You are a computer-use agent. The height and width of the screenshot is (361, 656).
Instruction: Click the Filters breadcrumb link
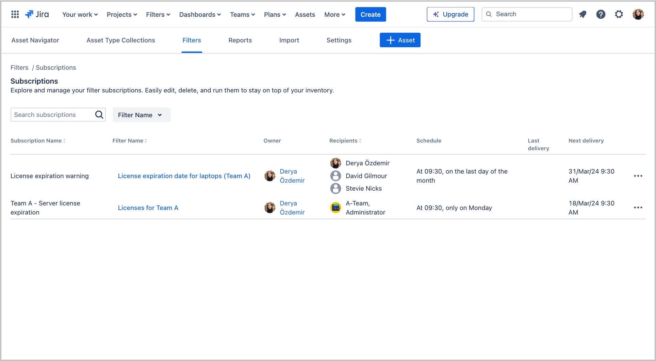(19, 68)
